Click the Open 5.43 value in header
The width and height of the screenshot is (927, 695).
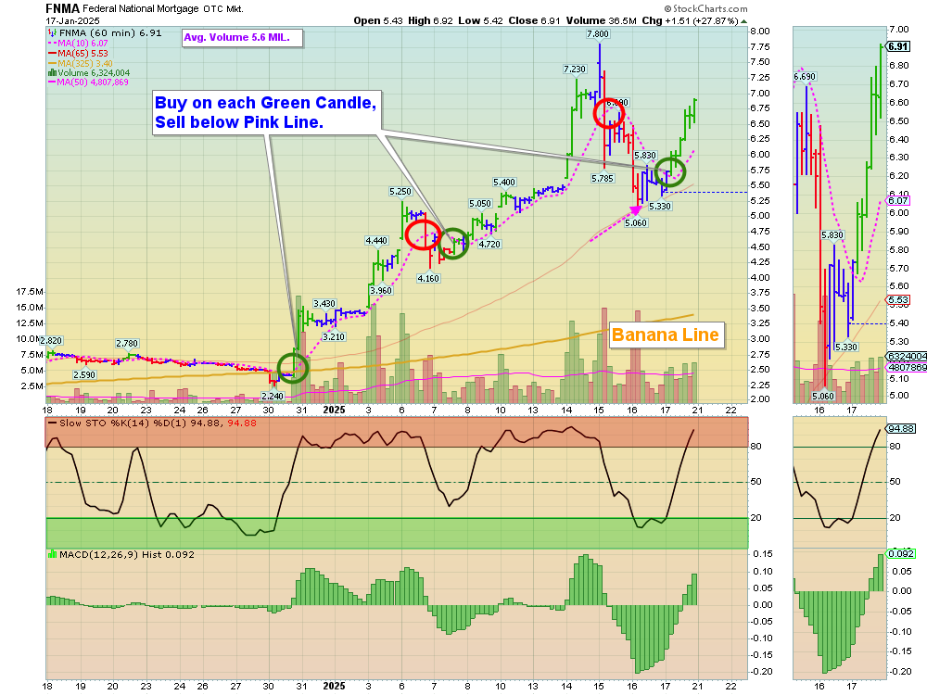(x=378, y=20)
